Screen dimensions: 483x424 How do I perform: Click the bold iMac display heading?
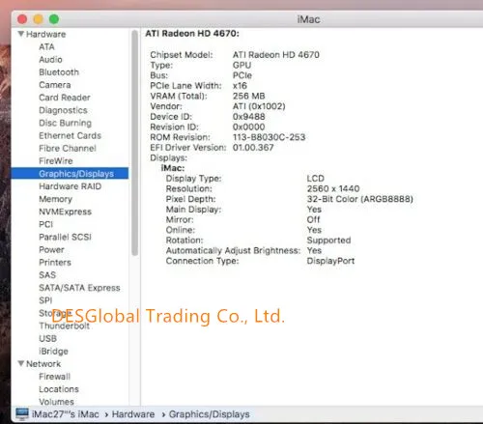[173, 168]
